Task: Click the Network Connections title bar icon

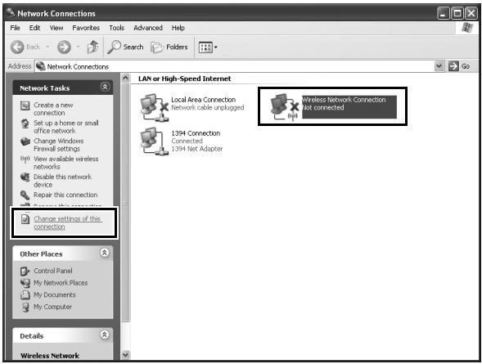Action: [x=11, y=12]
